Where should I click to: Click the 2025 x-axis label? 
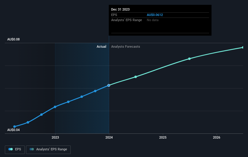[x=163, y=137]
